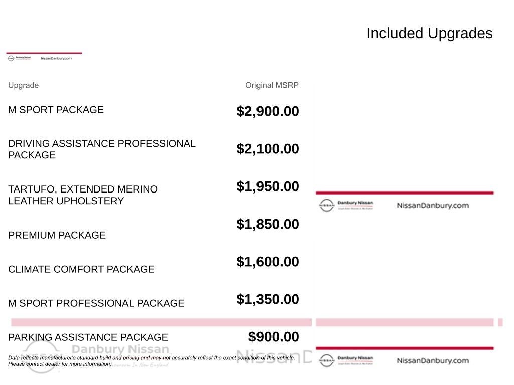Click the Nissan logo in the bottom-right banner
Screen dimensions: 514x385
coord(326,361)
